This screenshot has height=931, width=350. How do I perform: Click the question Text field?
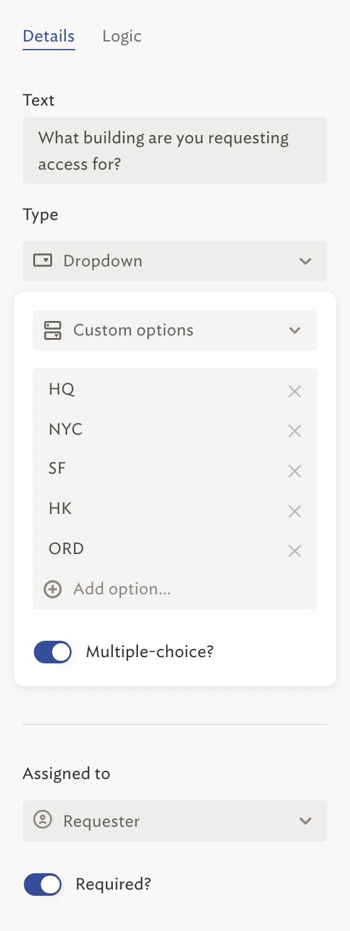coord(175,150)
